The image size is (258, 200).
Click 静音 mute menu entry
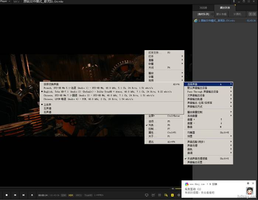208,127
